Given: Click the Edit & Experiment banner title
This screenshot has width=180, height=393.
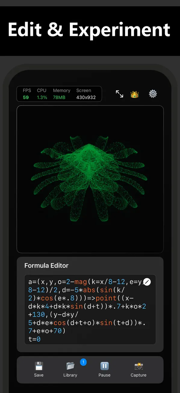Looking at the screenshot, I should point(89,30).
